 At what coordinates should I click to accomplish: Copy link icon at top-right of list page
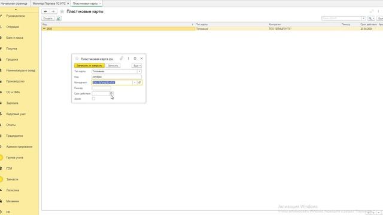tap(372, 11)
